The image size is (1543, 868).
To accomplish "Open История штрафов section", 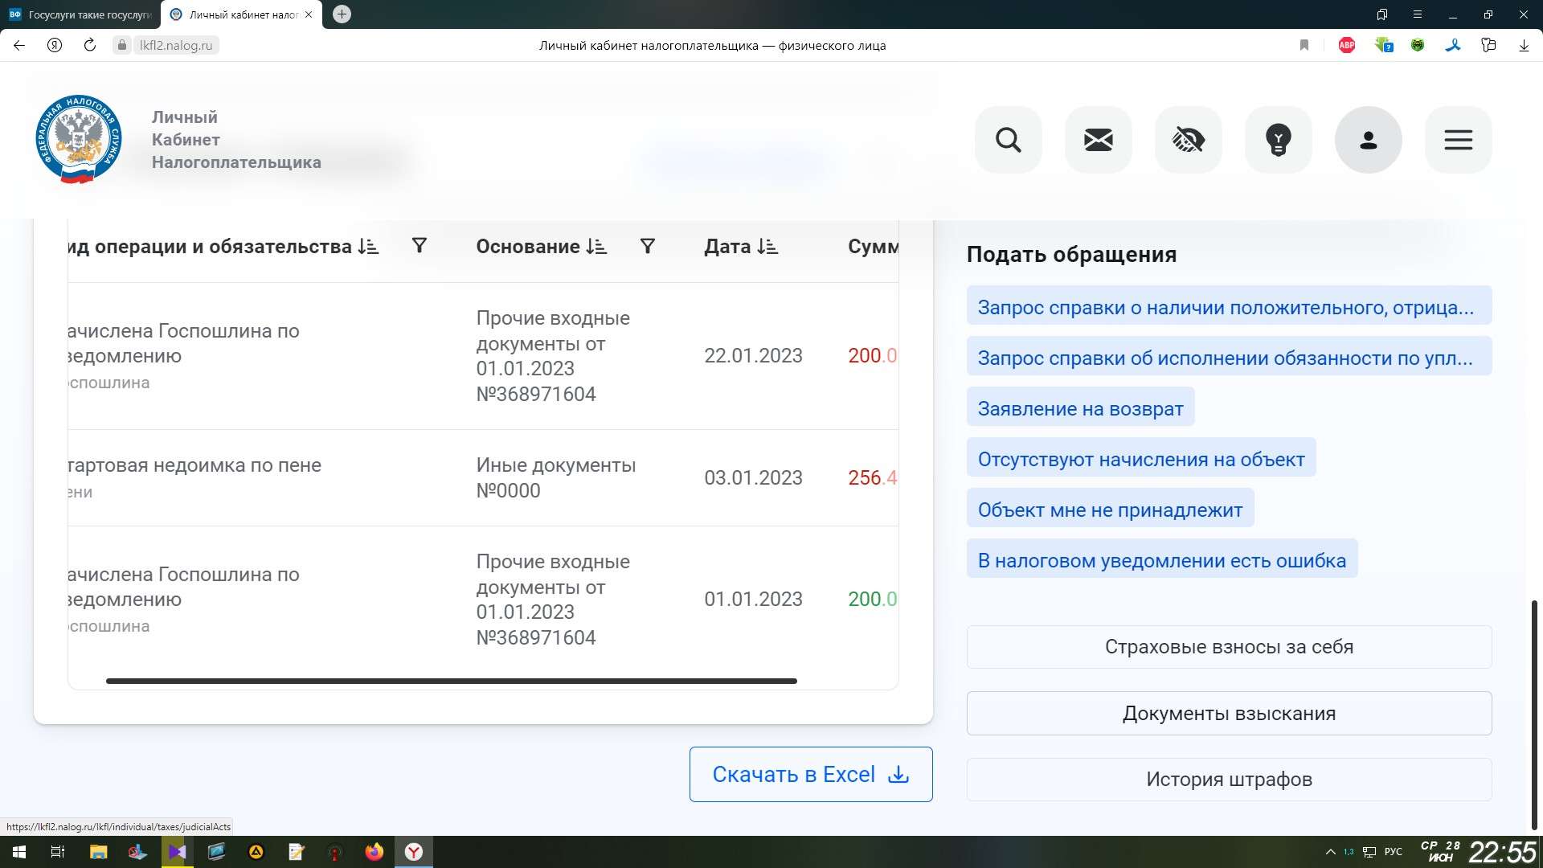I will [1228, 779].
